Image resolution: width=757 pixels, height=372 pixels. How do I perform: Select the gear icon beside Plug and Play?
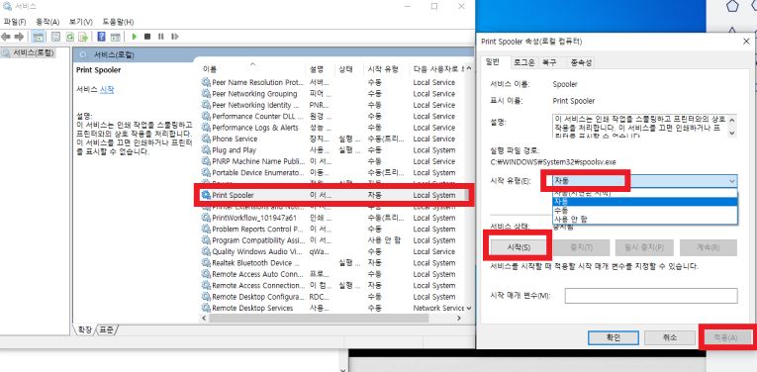click(x=206, y=150)
